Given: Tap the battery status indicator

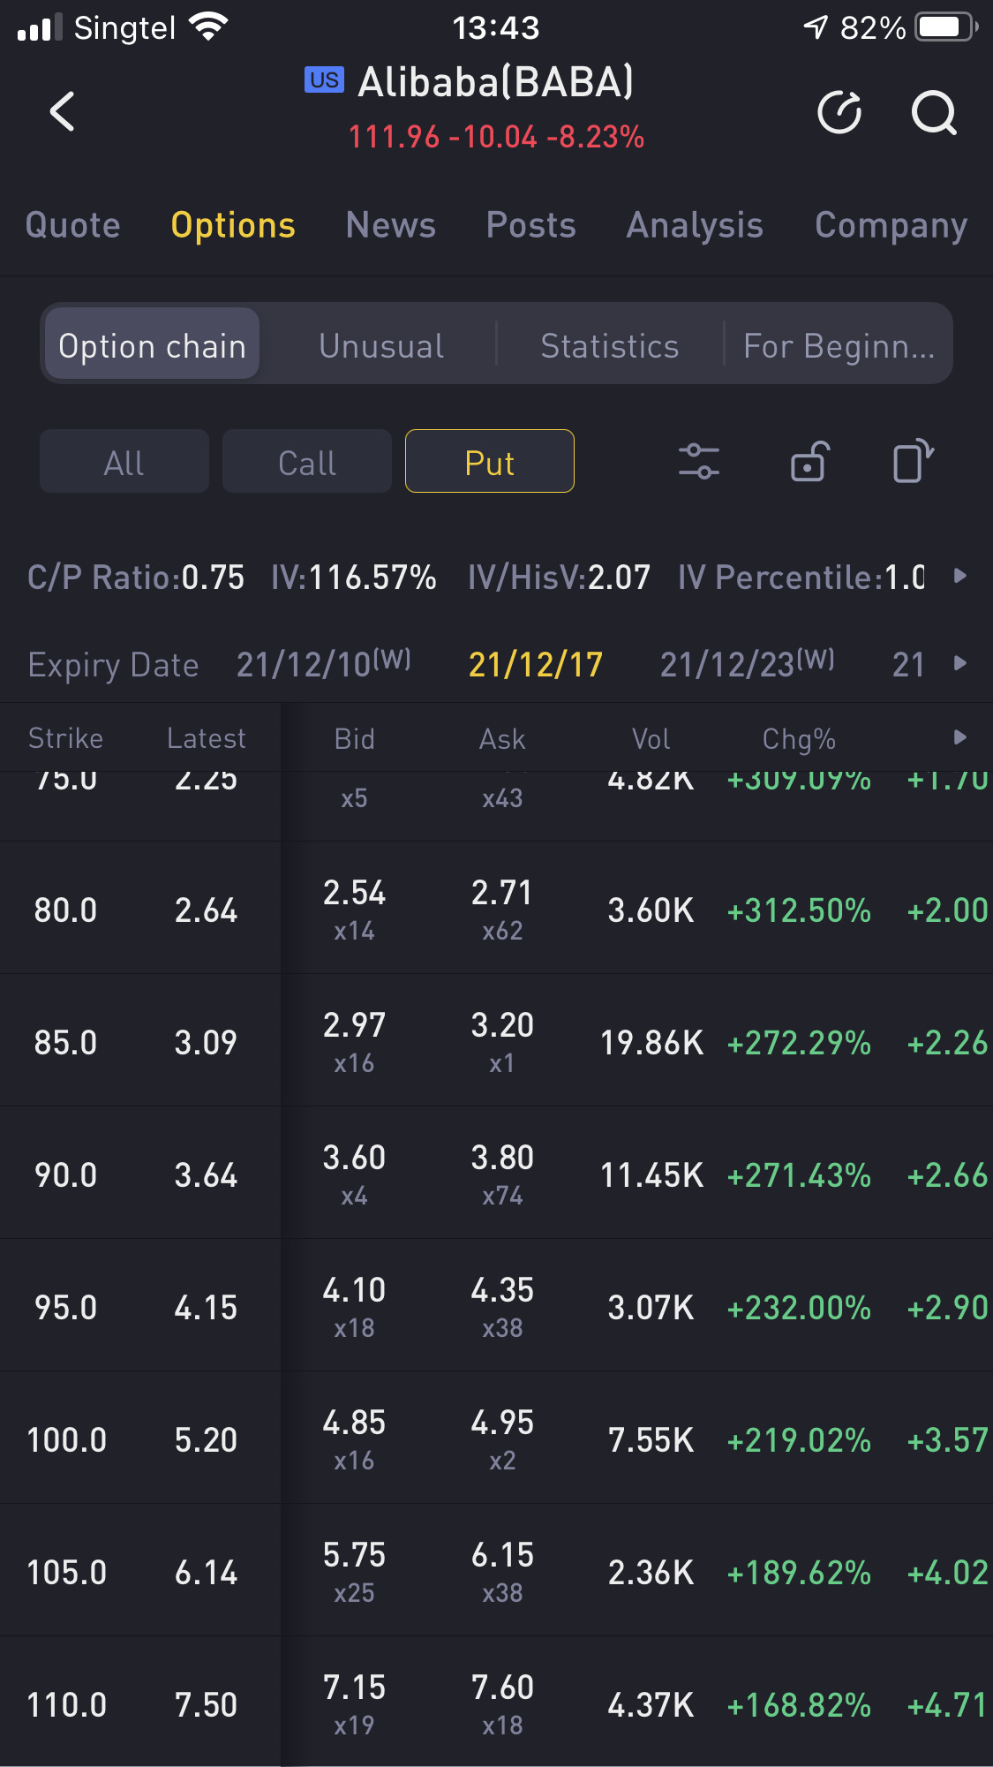Looking at the screenshot, I should click(947, 27).
